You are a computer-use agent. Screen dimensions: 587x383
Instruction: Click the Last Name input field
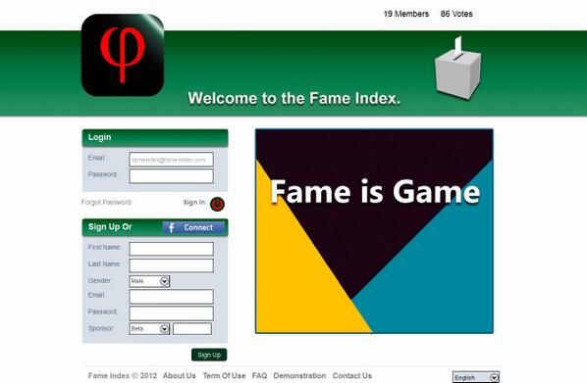click(171, 265)
